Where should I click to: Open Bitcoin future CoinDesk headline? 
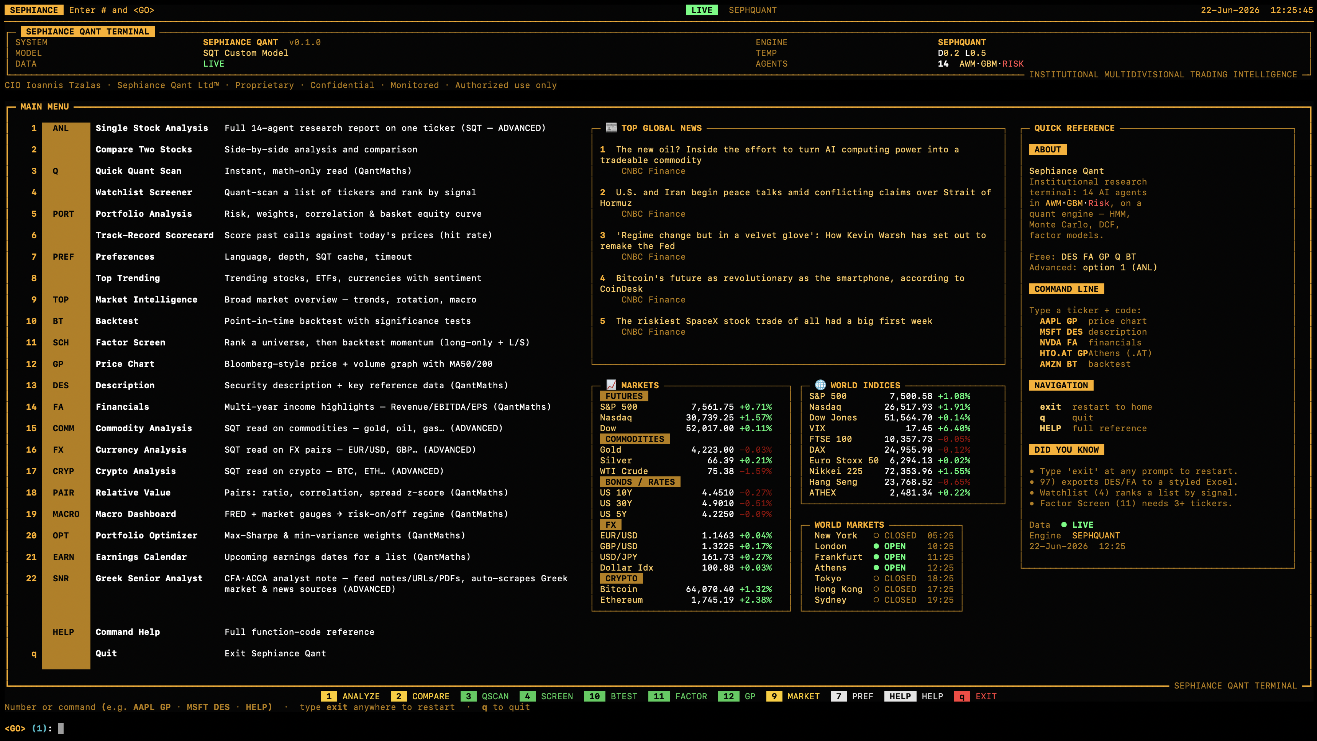pyautogui.click(x=782, y=284)
